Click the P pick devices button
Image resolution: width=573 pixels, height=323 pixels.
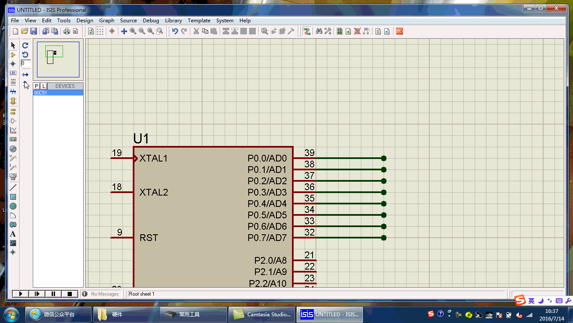(x=37, y=86)
